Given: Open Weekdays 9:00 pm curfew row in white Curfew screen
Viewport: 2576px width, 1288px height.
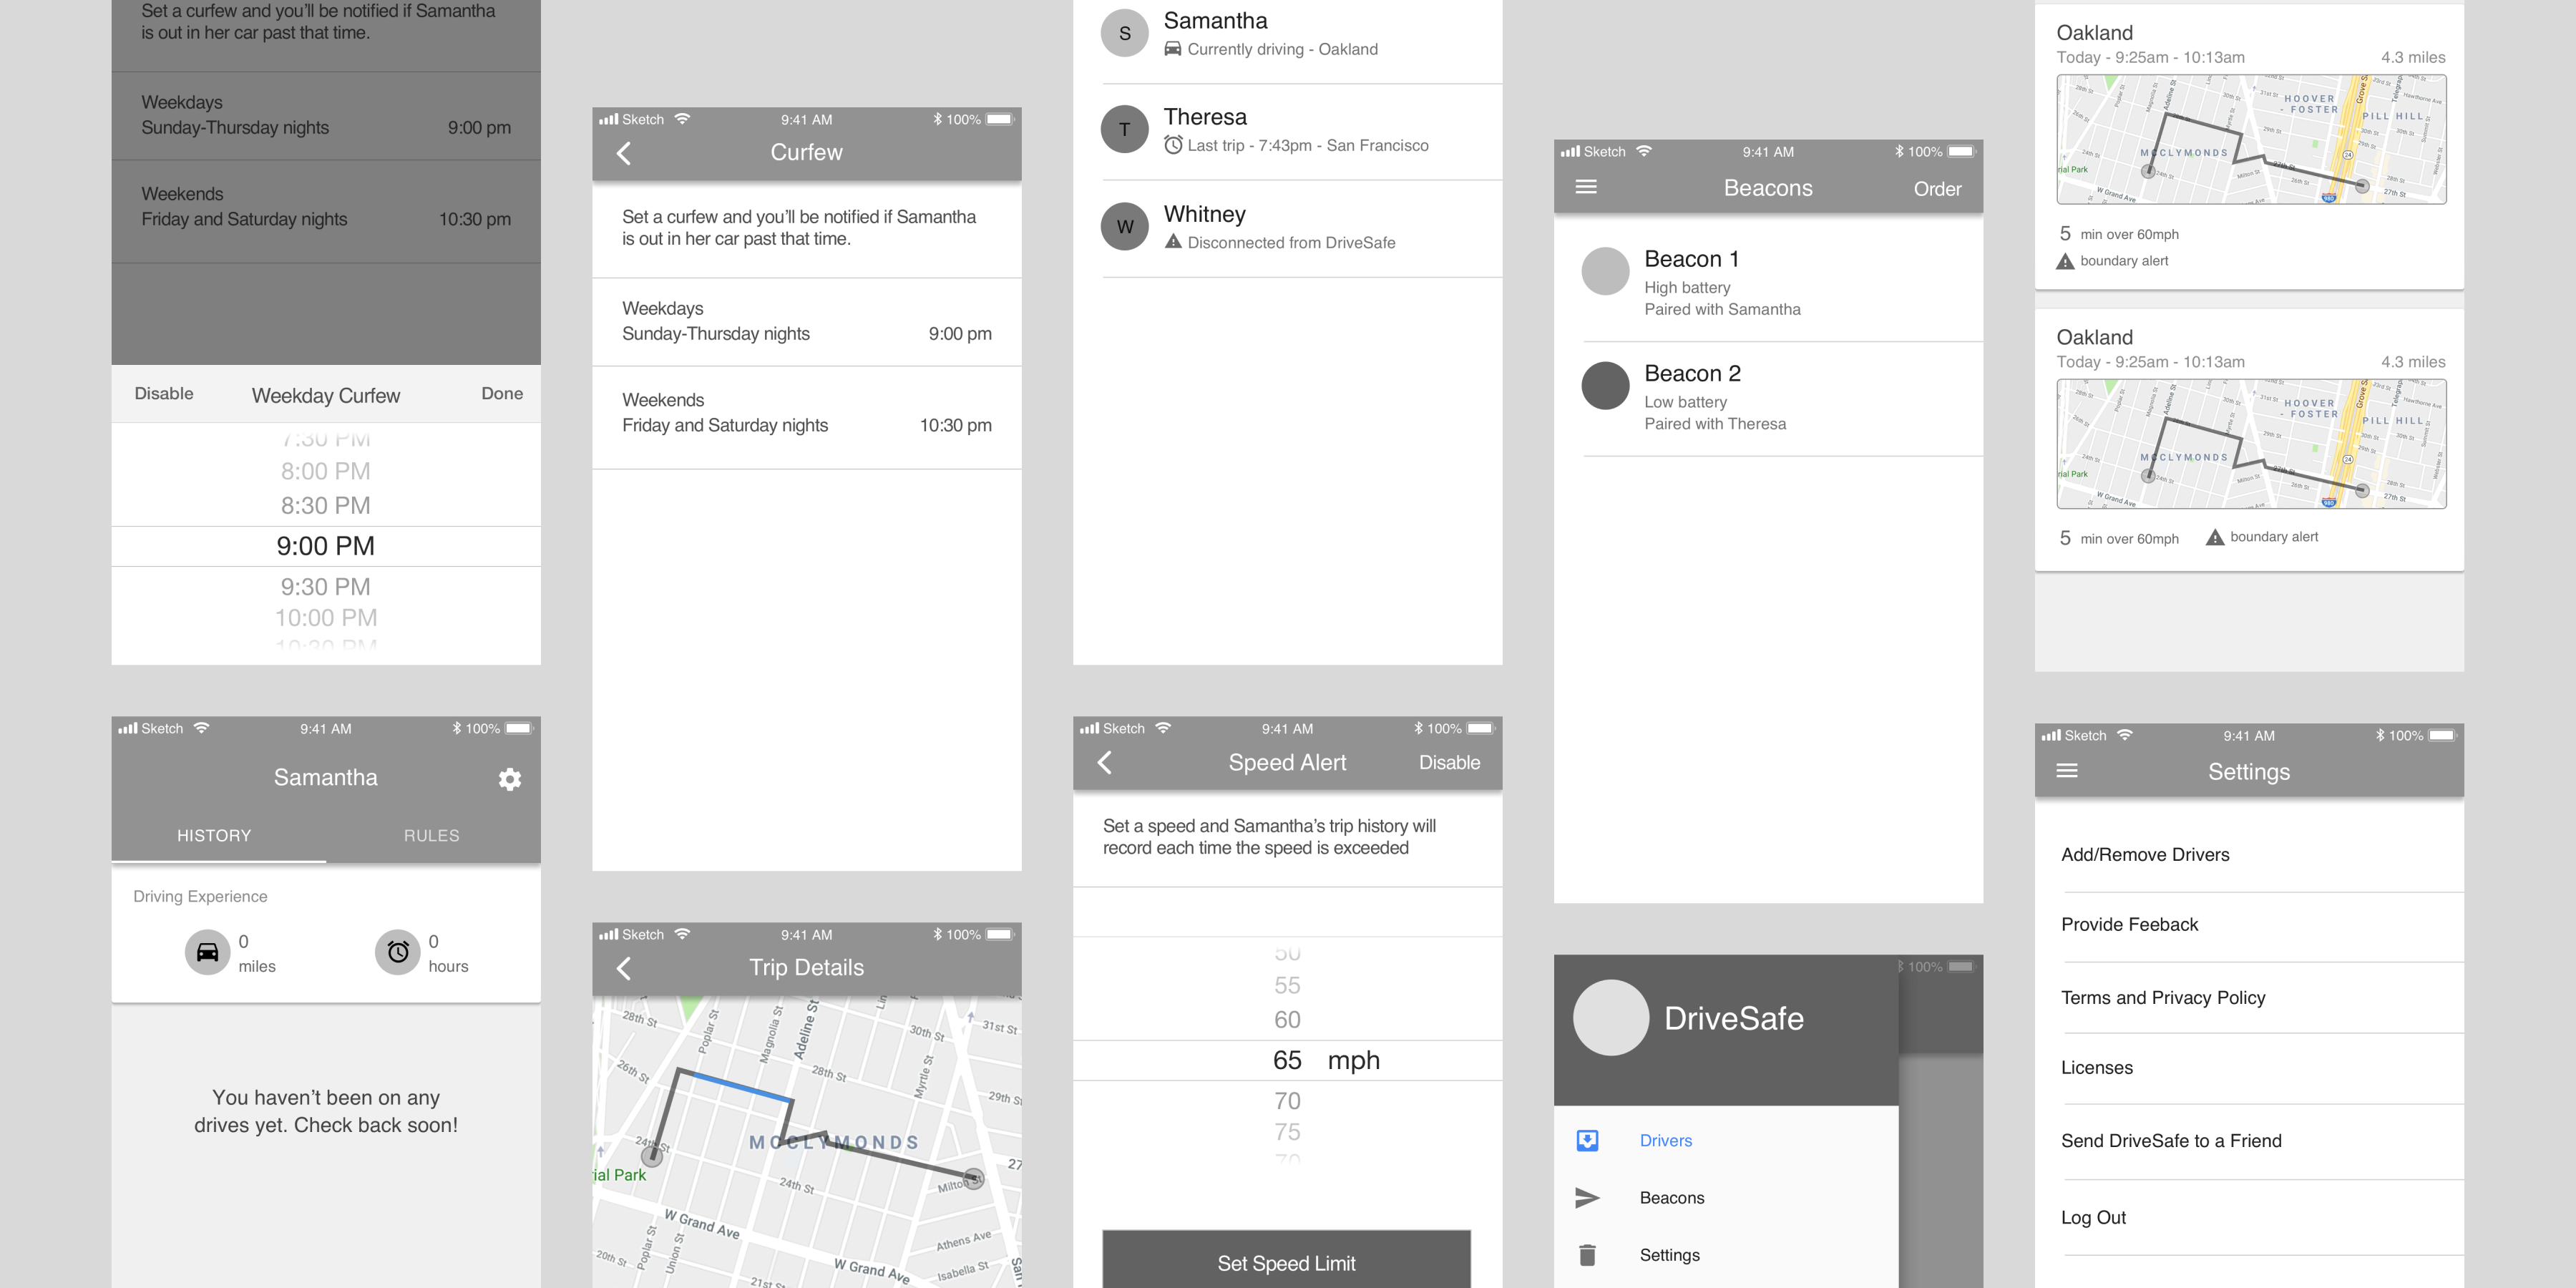Looking at the screenshot, I should 807,322.
